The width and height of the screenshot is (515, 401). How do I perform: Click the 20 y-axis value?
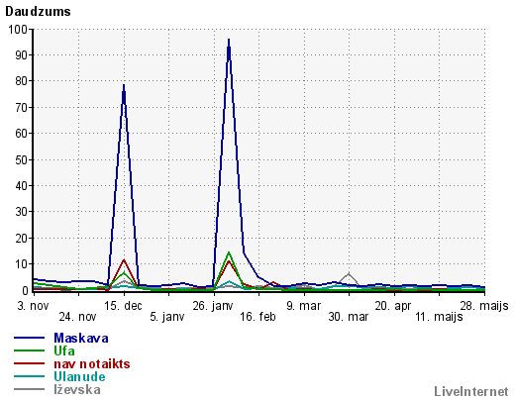coord(21,239)
